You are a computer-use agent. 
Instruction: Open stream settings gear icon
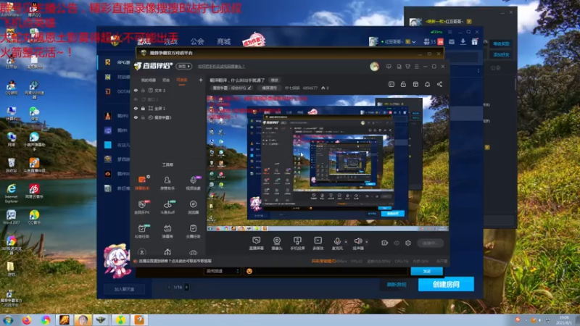tap(408, 243)
